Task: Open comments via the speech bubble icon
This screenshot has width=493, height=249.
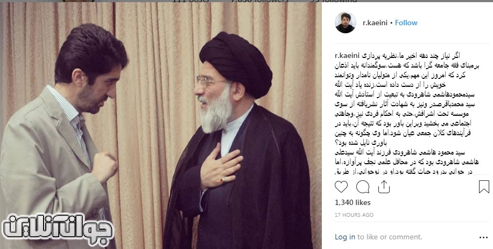Action: click(x=363, y=187)
